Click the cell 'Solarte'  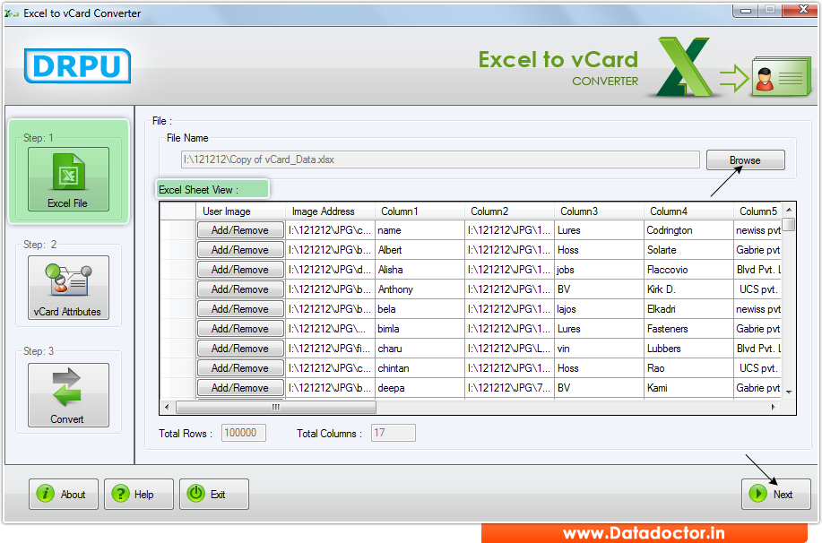point(688,250)
